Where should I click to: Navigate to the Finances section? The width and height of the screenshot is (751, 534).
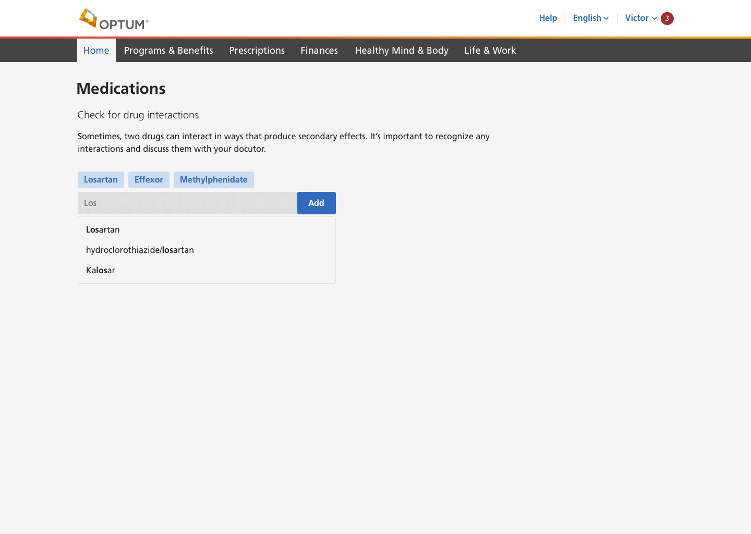(x=319, y=51)
